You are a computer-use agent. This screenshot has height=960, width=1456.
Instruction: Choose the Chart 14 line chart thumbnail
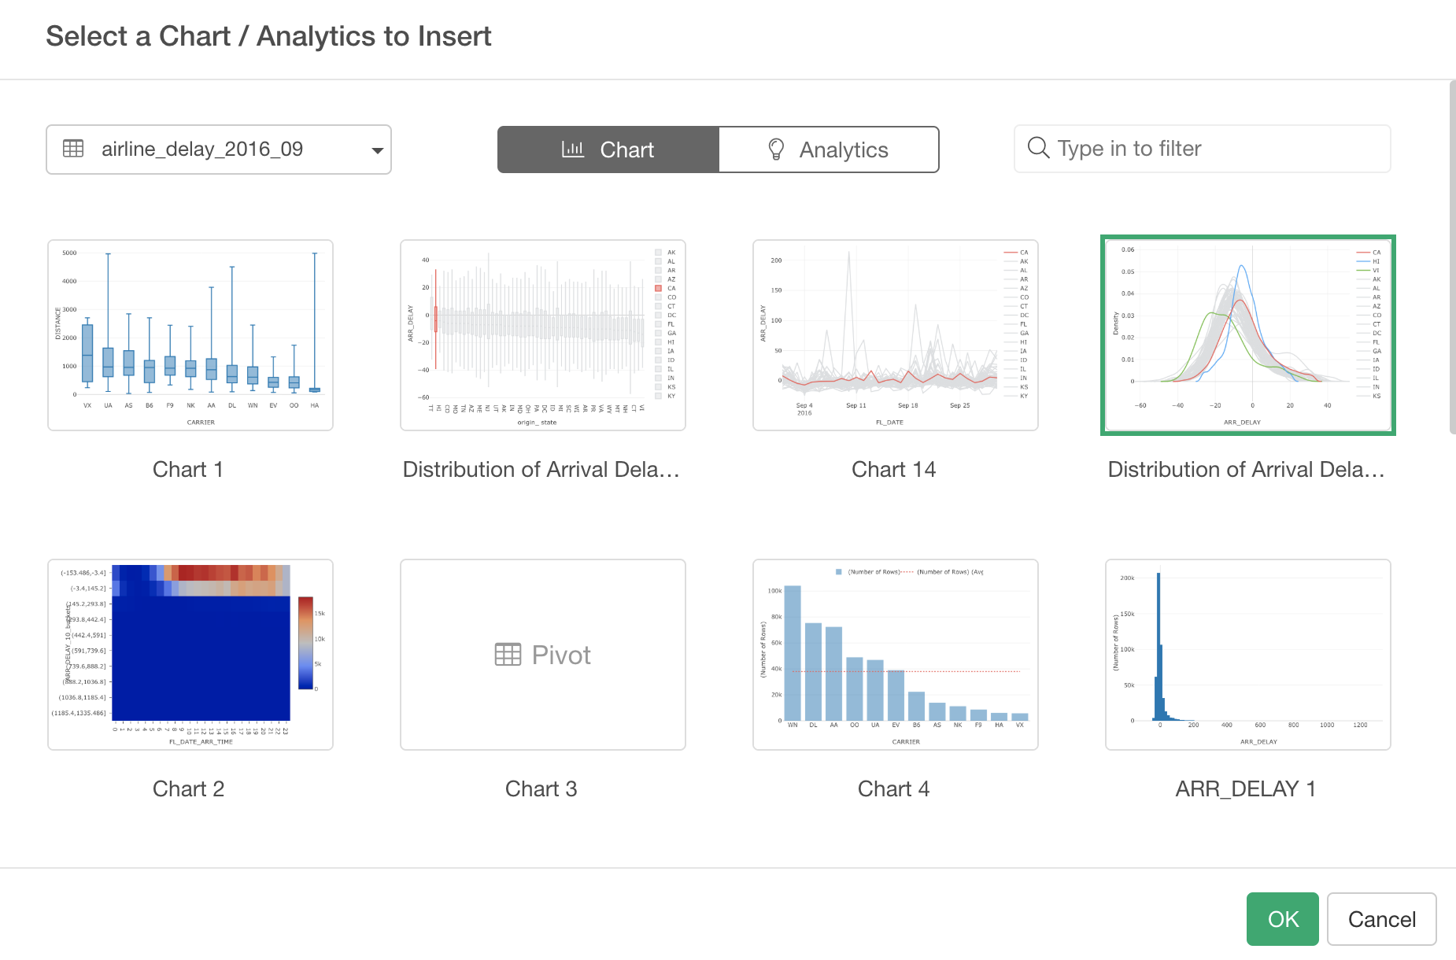point(896,335)
